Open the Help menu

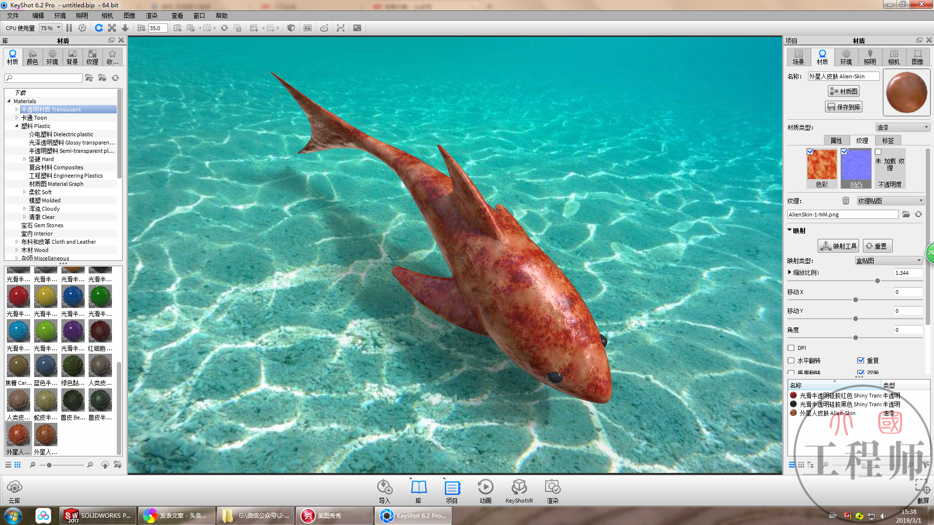coord(221,16)
